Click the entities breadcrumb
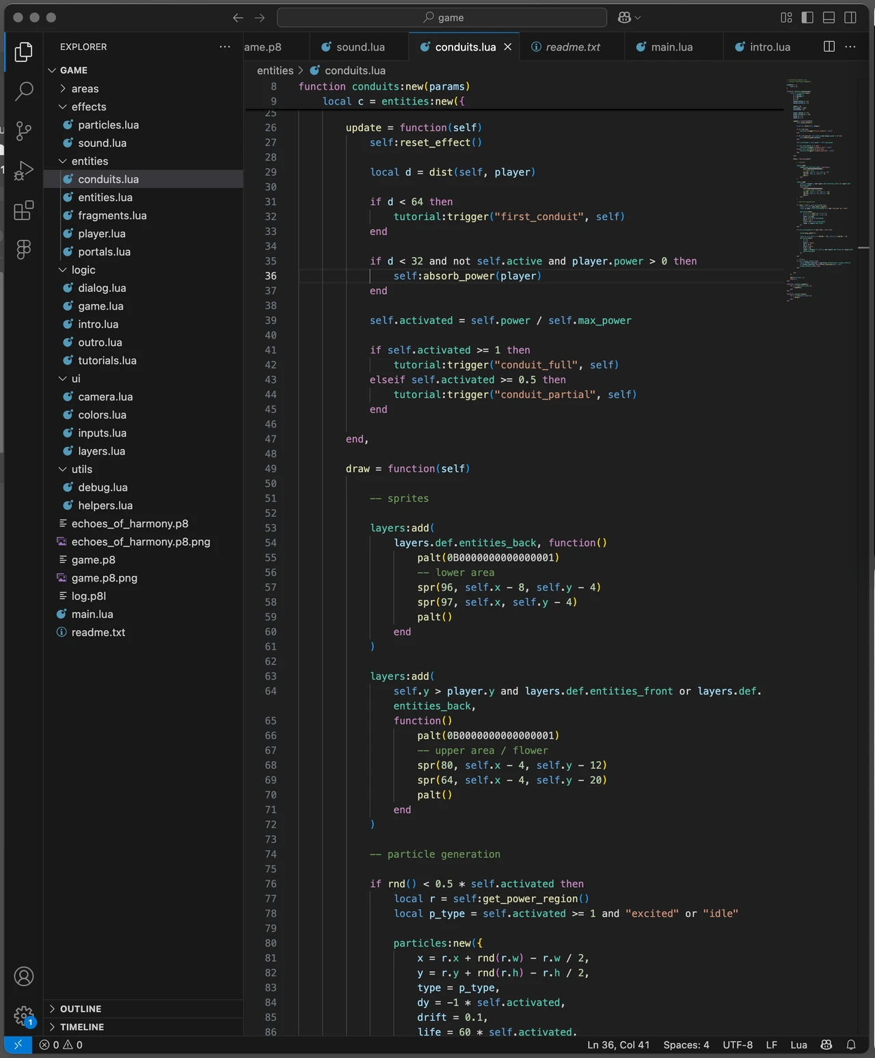The height and width of the screenshot is (1058, 875). pyautogui.click(x=275, y=70)
